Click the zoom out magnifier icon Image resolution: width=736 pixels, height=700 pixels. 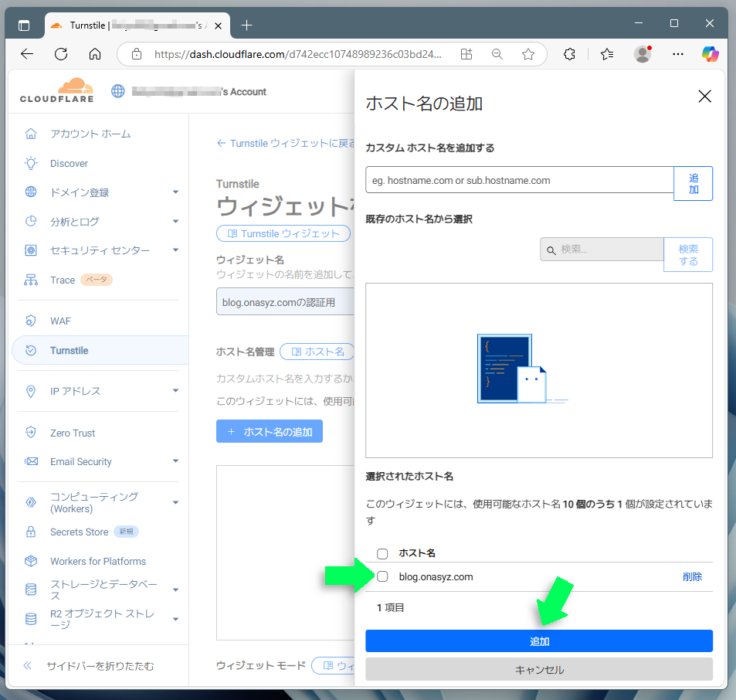point(497,54)
